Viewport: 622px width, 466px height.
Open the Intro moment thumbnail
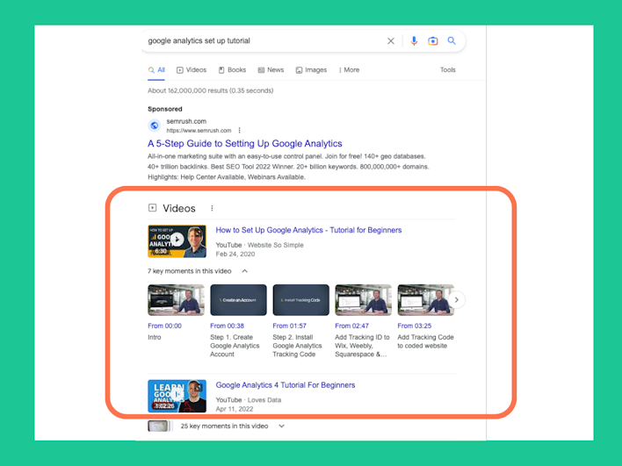coord(176,300)
